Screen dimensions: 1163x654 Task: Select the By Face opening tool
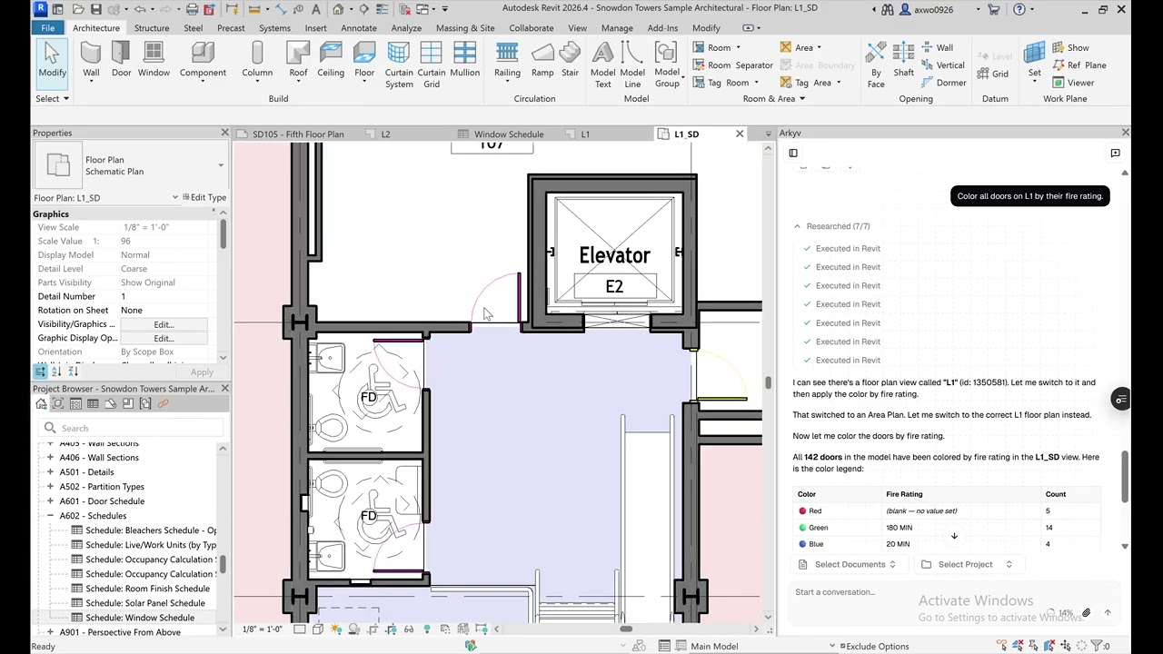pos(876,65)
